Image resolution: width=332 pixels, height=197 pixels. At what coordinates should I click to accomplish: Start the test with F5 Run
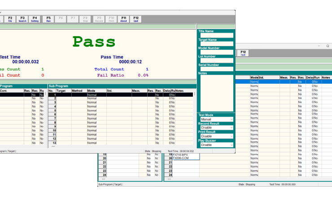pyautogui.click(x=48, y=19)
